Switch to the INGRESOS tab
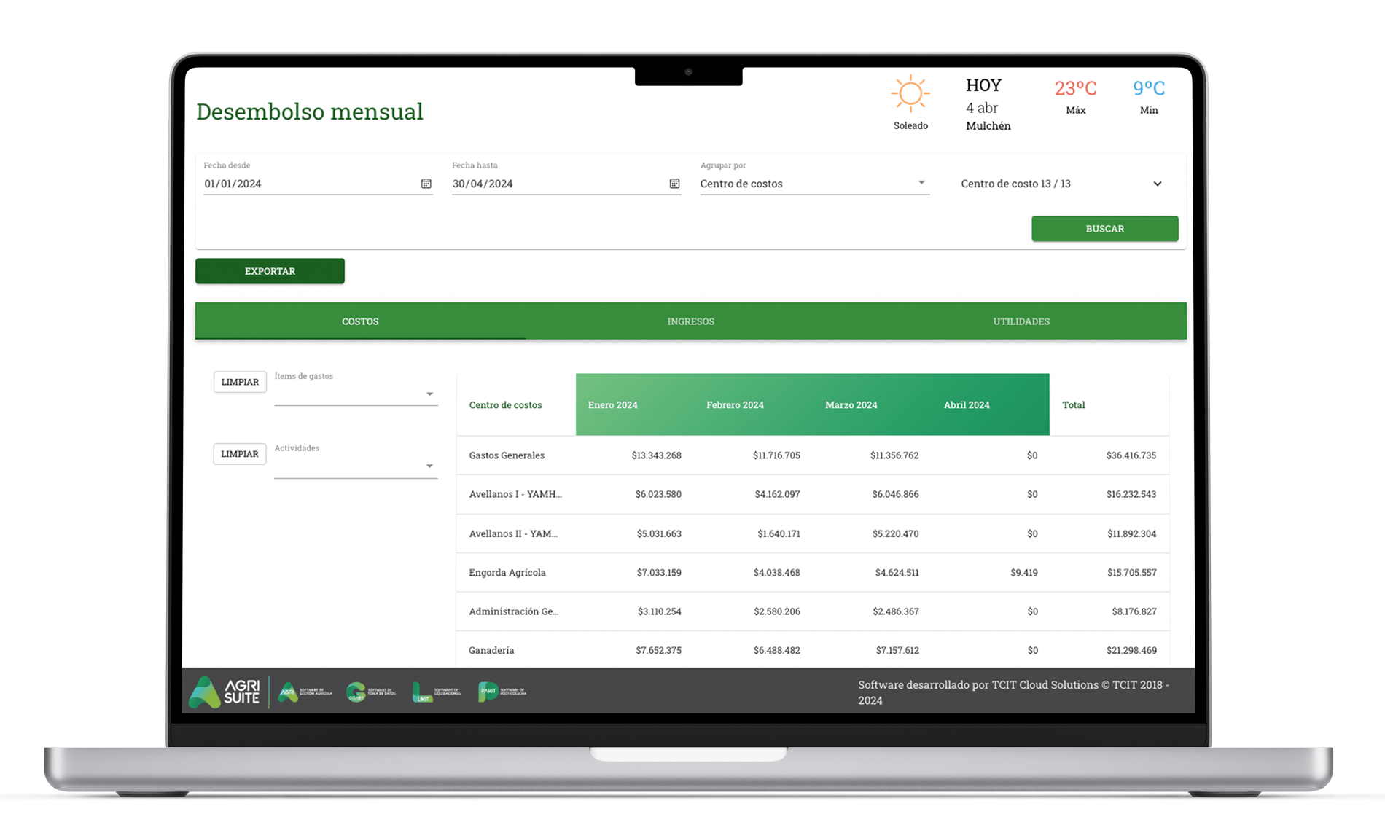The image size is (1385, 833). pos(690,321)
